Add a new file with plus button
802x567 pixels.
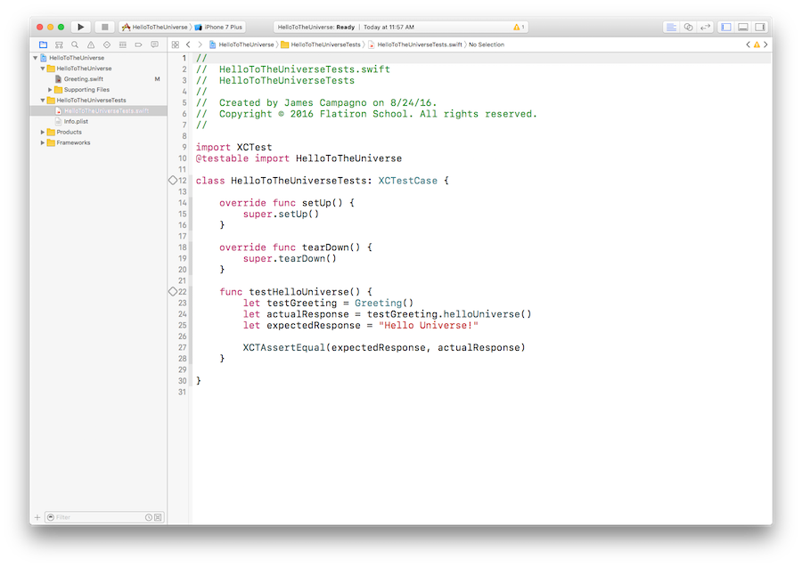(37, 517)
